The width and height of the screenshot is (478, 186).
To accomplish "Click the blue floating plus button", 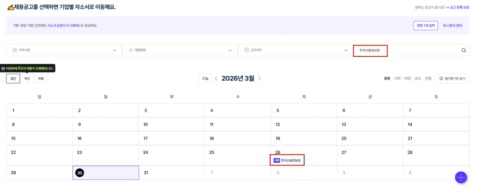I will (461, 177).
